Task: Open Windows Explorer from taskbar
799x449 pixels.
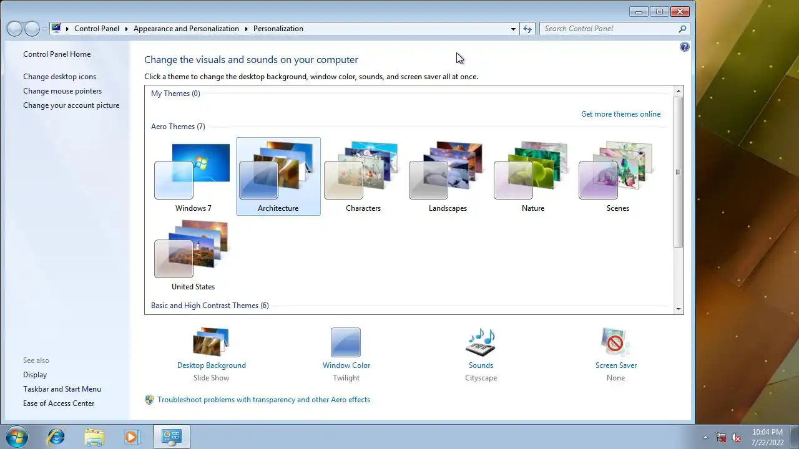Action: point(94,437)
